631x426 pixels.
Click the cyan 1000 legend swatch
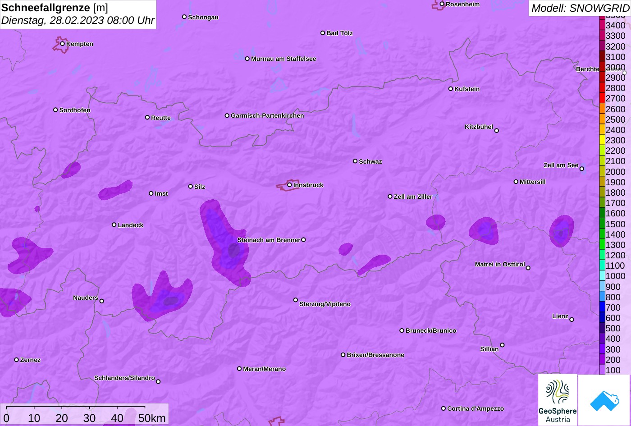(602, 276)
